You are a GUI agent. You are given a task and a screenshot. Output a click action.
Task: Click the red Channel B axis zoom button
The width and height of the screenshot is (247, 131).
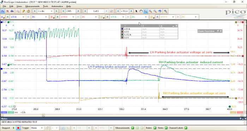point(240,112)
